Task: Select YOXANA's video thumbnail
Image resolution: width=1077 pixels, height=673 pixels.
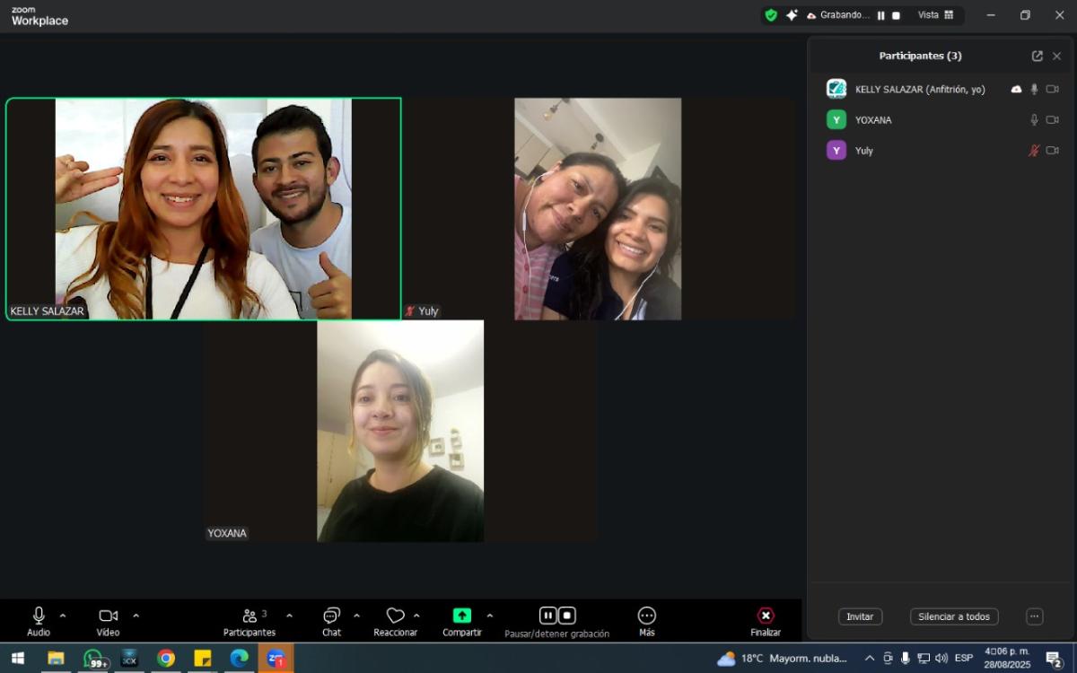Action: pos(400,431)
